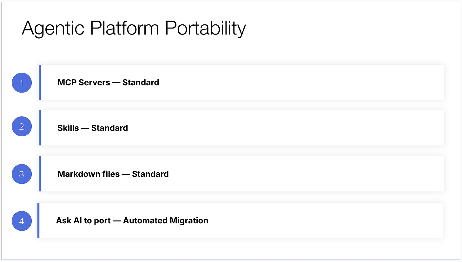
Task: Select the blue circle numbered 4
Action: (22, 221)
